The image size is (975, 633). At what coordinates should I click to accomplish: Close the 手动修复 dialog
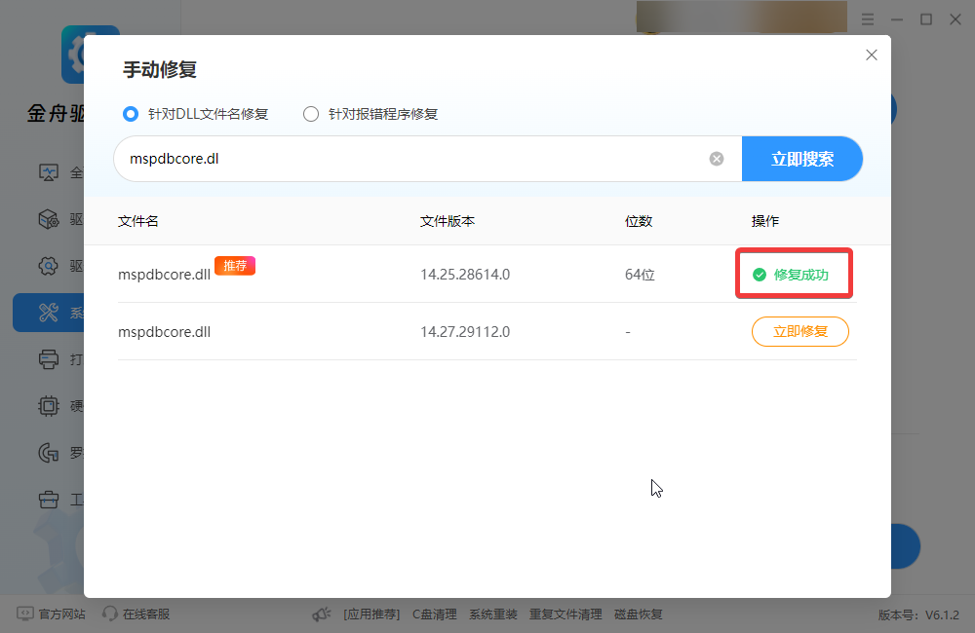tap(871, 55)
